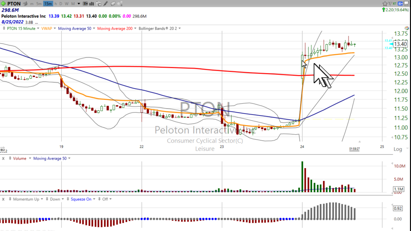This screenshot has width=411, height=231.
Task: Click the drag handle beside Off label
Action: coord(99,199)
